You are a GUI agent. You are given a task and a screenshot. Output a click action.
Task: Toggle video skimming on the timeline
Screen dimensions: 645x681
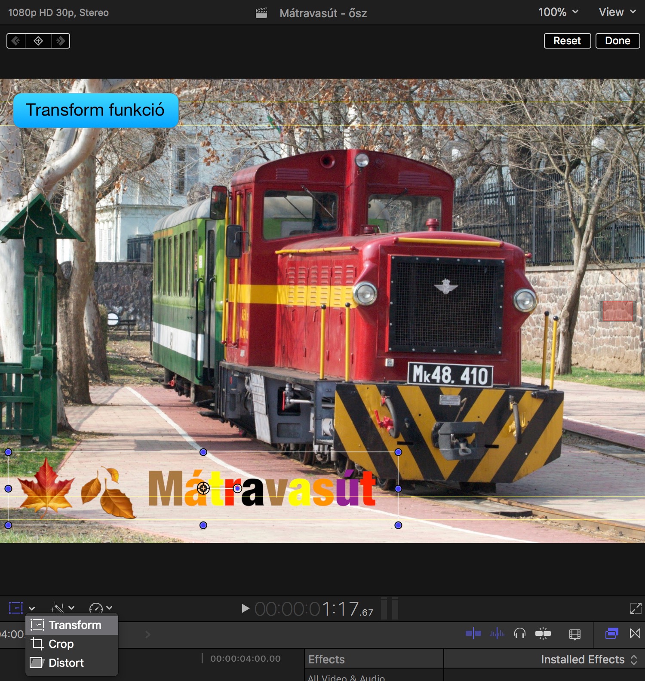[x=473, y=633]
